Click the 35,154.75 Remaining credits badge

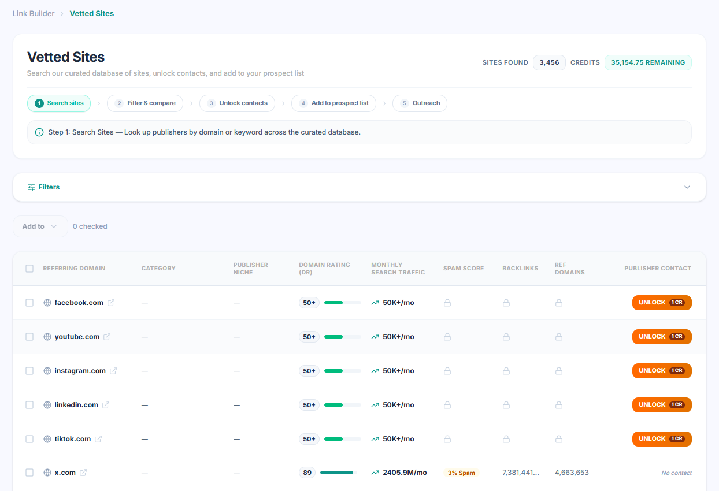tap(648, 62)
